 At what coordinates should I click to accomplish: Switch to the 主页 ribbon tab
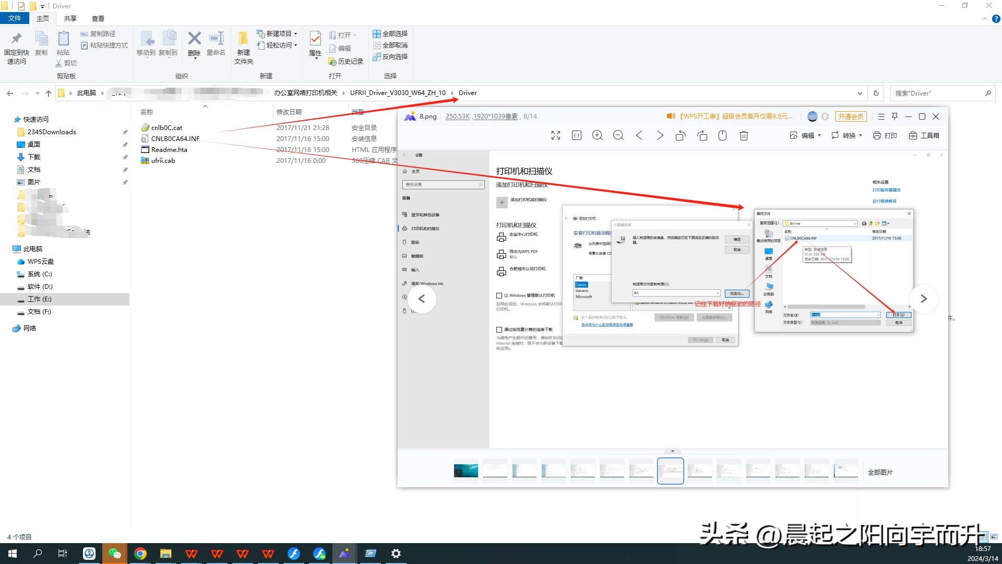click(x=43, y=18)
